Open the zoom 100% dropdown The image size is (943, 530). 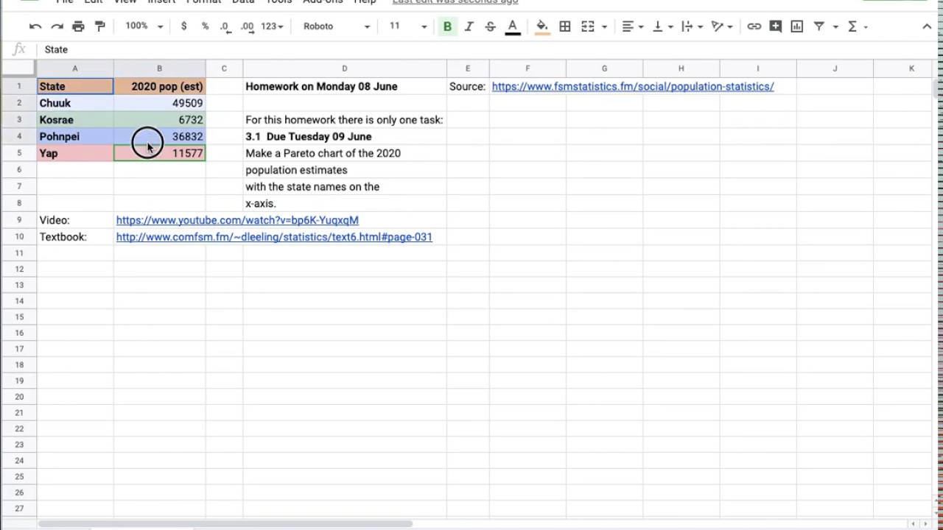click(x=144, y=26)
